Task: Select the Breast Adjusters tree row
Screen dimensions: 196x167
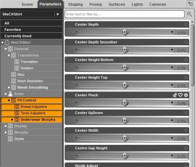Action: [x=31, y=107]
